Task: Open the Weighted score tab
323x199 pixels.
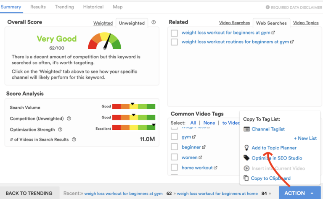Action: 103,23
